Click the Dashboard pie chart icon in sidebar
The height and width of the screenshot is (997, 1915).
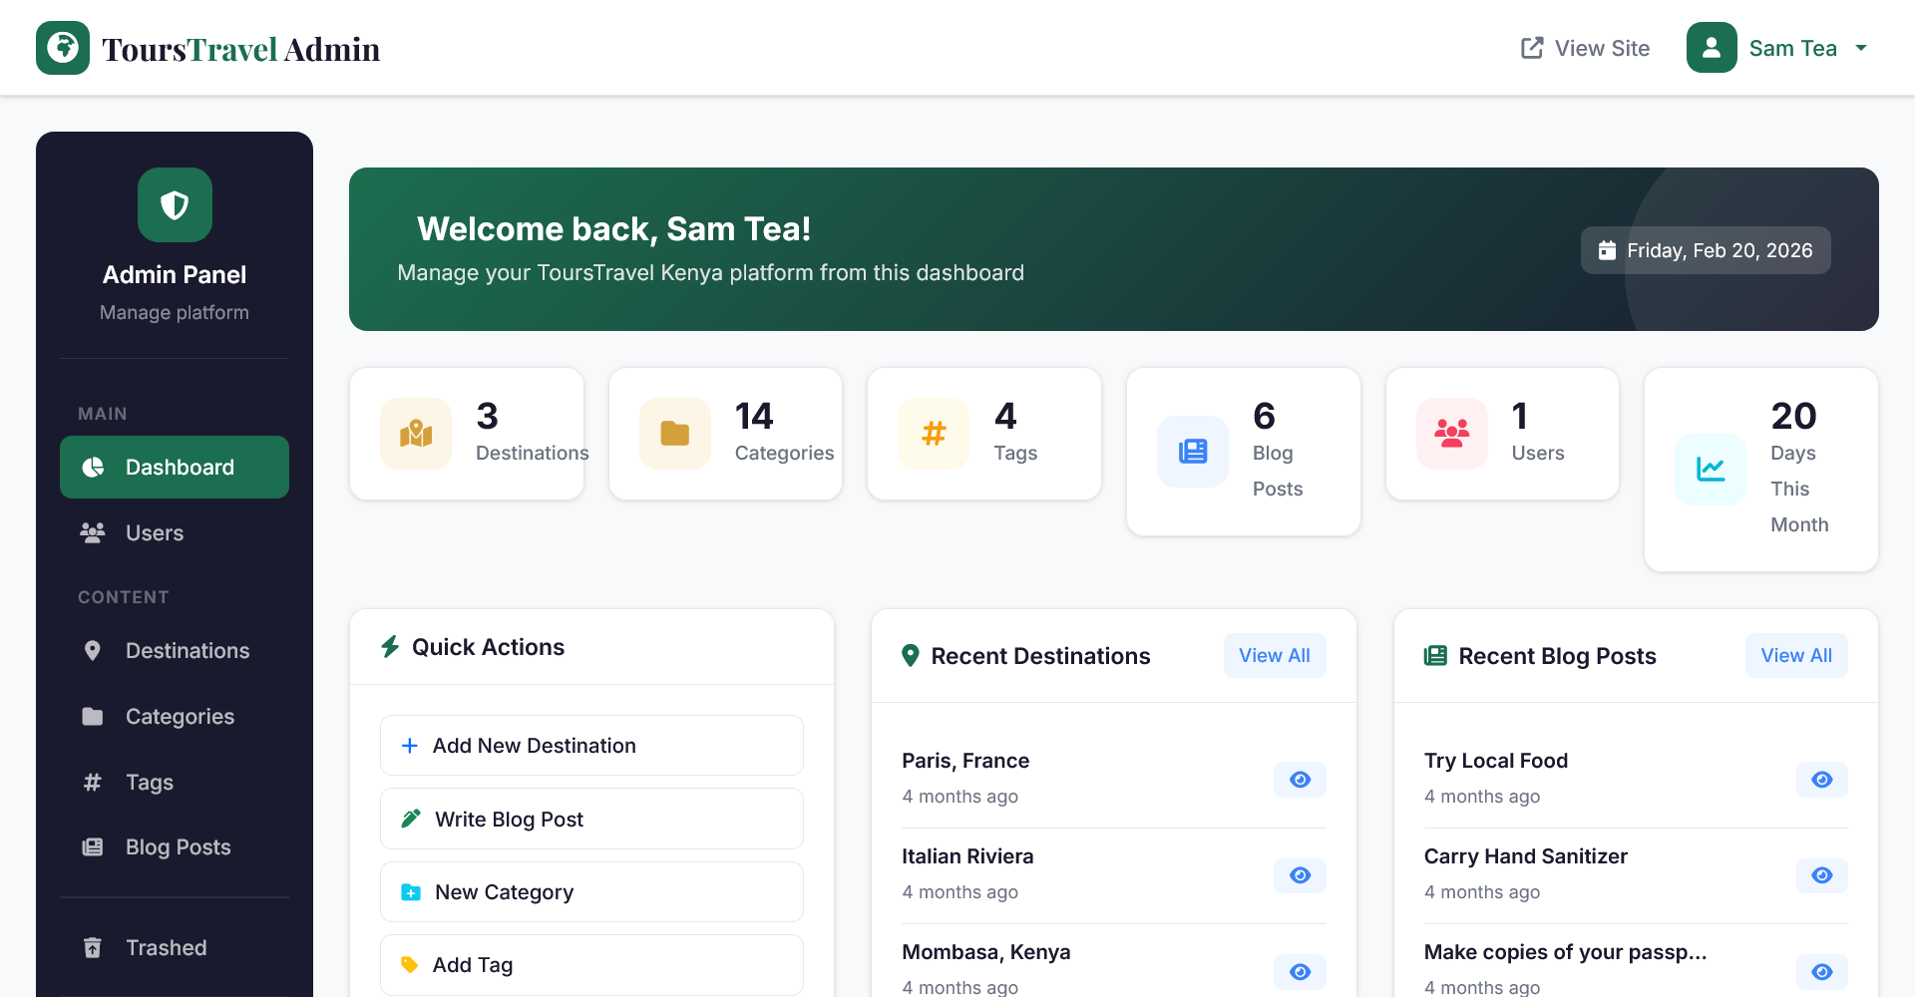click(x=93, y=467)
